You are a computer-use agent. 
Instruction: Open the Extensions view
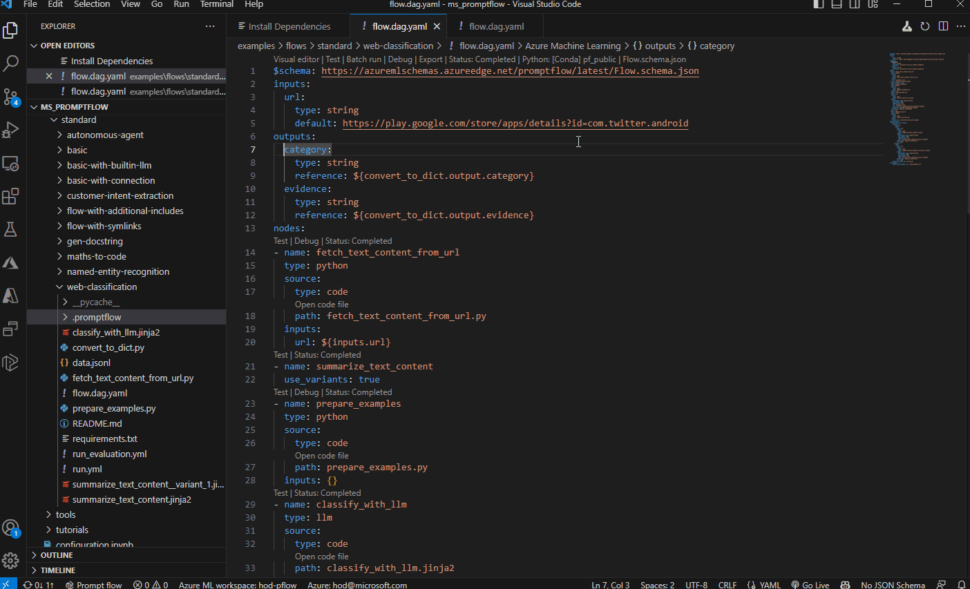coord(11,196)
